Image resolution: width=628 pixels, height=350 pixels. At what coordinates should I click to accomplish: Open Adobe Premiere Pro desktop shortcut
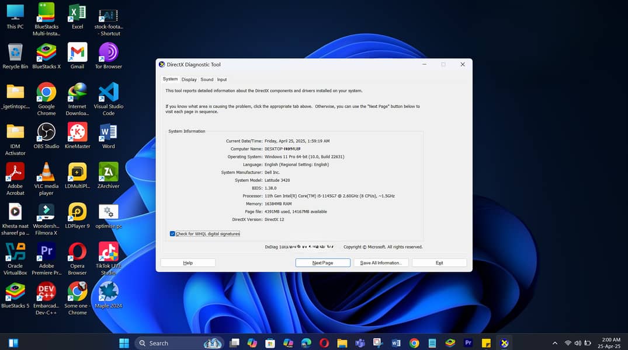pyautogui.click(x=46, y=259)
